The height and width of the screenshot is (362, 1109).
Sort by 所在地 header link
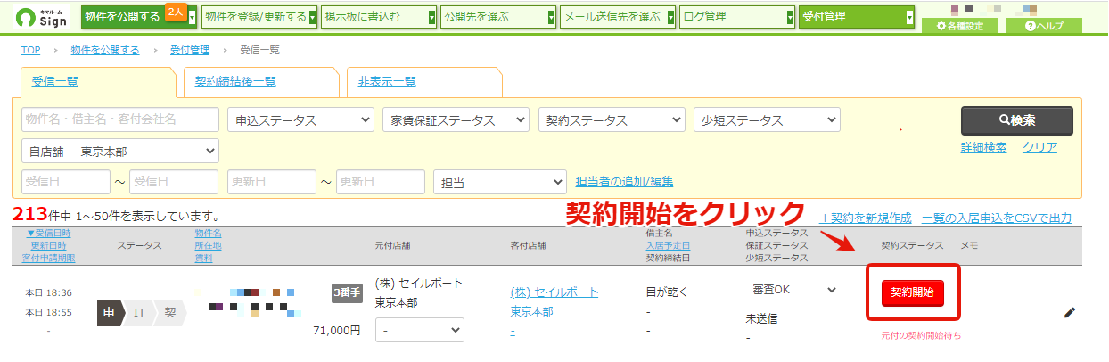point(208,245)
